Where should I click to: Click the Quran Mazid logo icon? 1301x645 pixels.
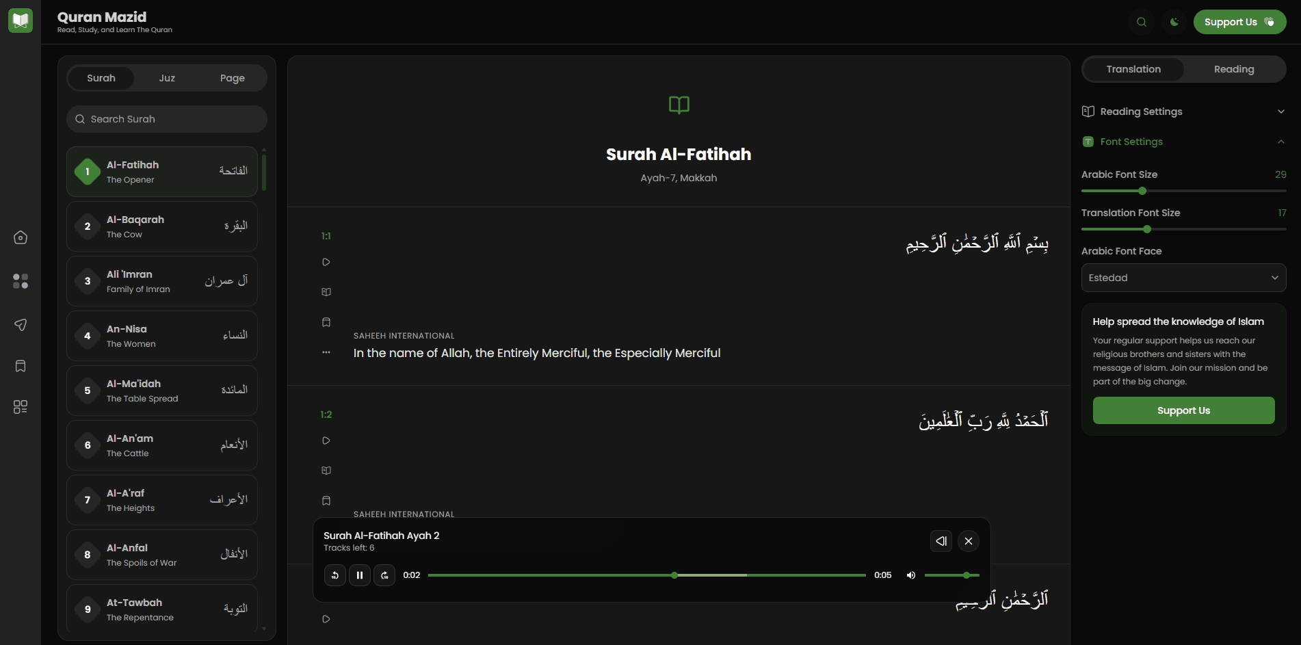point(21,21)
